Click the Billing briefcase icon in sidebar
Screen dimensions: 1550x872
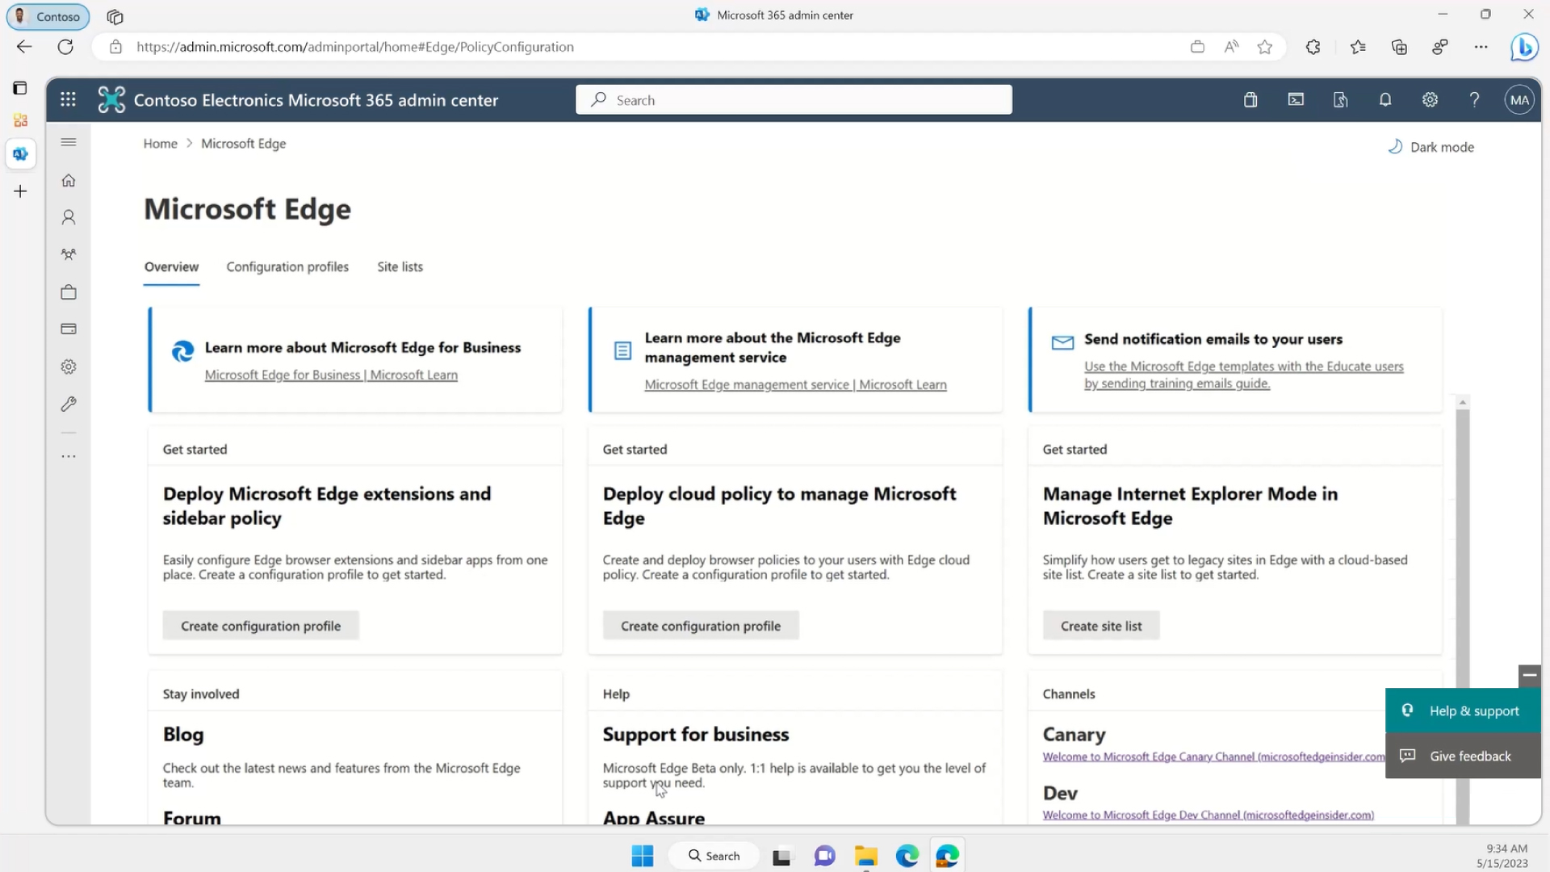68,291
